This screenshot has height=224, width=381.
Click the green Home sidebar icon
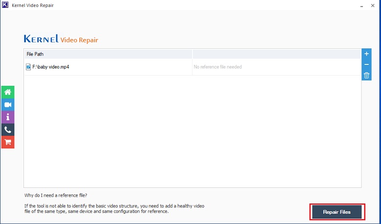(x=8, y=92)
